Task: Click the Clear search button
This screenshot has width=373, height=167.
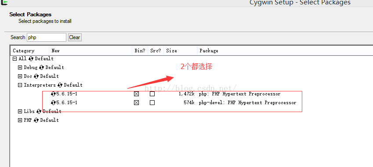Action: pos(75,37)
